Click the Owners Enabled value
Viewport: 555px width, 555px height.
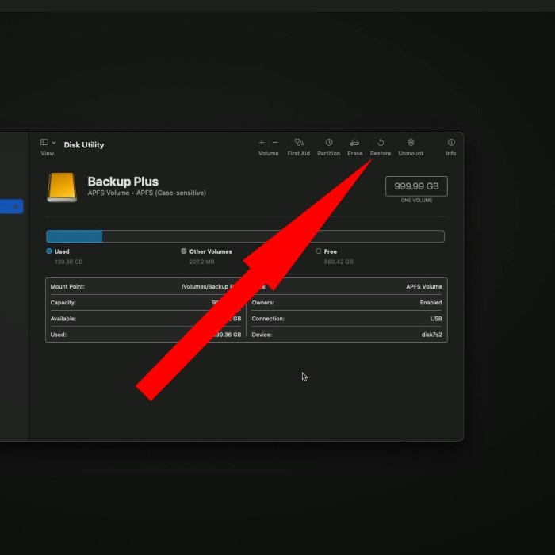coord(431,303)
